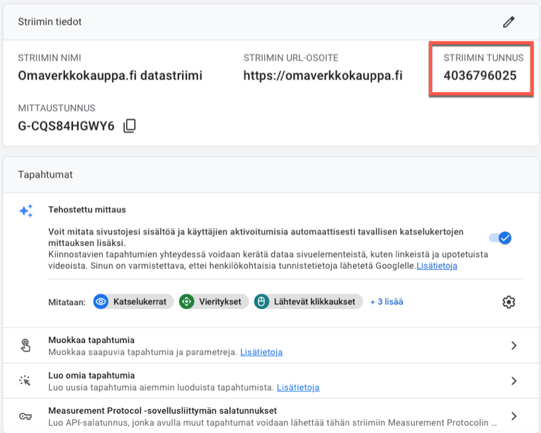Screen dimensions: 541x433
Task: Expand Muokkaa tapahtumia with right chevron
Action: [513, 345]
